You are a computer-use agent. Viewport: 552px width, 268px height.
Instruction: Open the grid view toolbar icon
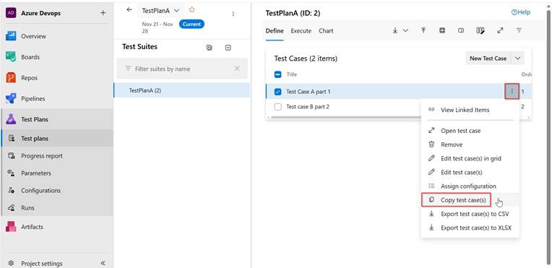coord(442,30)
